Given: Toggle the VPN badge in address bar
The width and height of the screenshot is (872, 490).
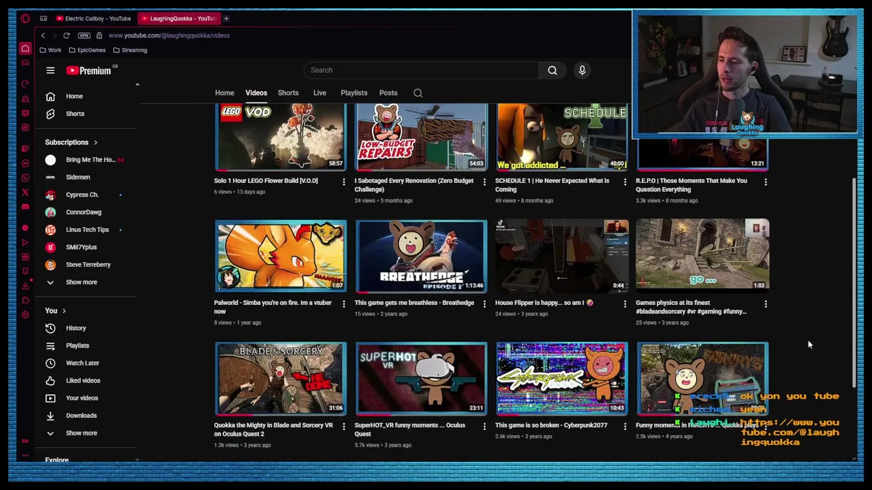Looking at the screenshot, I should pyautogui.click(x=84, y=35).
